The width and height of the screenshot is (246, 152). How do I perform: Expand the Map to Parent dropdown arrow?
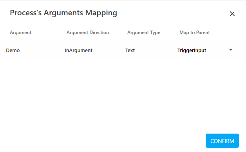point(230,50)
